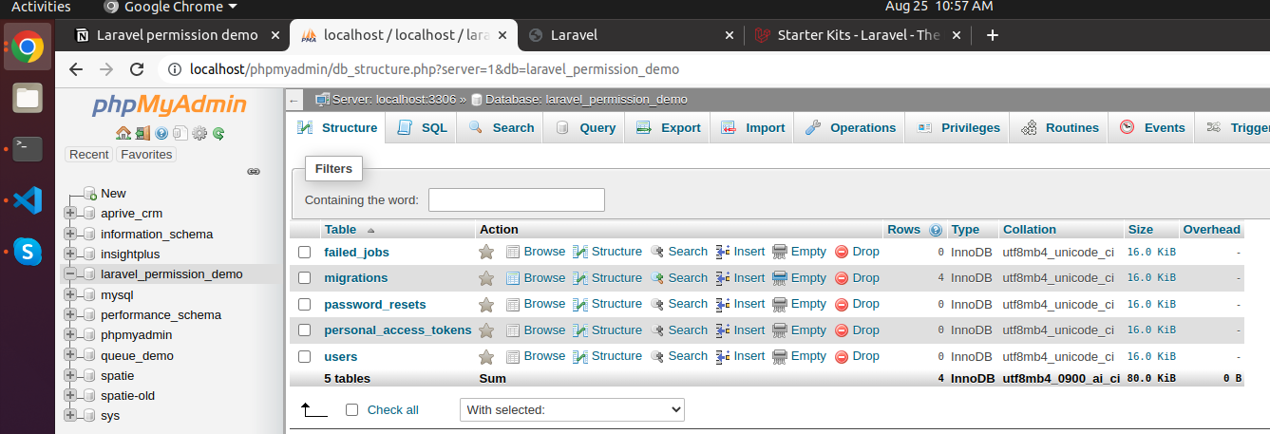The width and height of the screenshot is (1270, 434).
Task: Click the star next to users table
Action: coord(486,356)
